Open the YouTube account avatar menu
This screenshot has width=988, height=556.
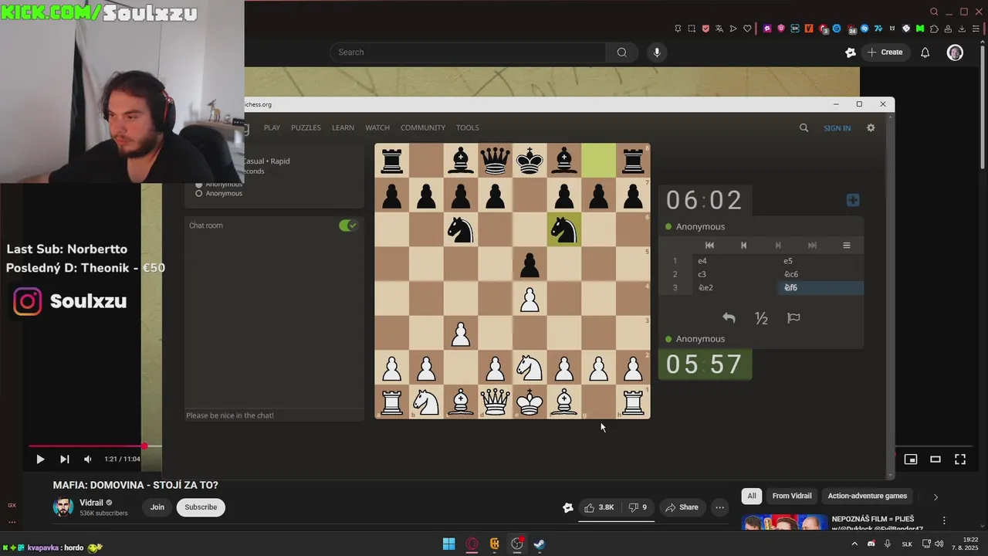pyautogui.click(x=955, y=53)
